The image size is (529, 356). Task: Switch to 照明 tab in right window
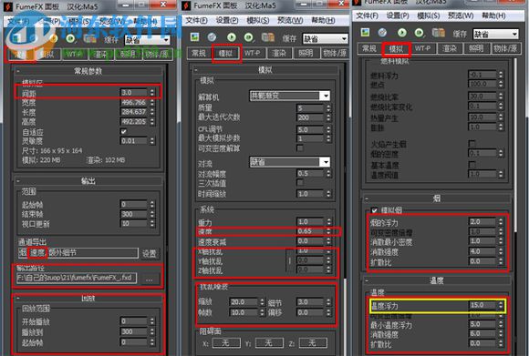click(476, 48)
